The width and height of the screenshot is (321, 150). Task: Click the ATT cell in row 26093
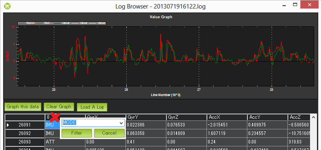tap(65, 141)
